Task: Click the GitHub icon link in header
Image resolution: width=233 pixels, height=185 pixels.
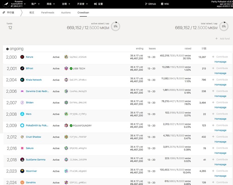Action: coord(146,3)
